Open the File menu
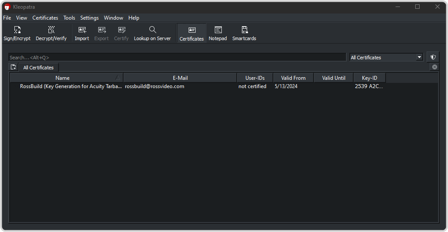 click(x=7, y=18)
